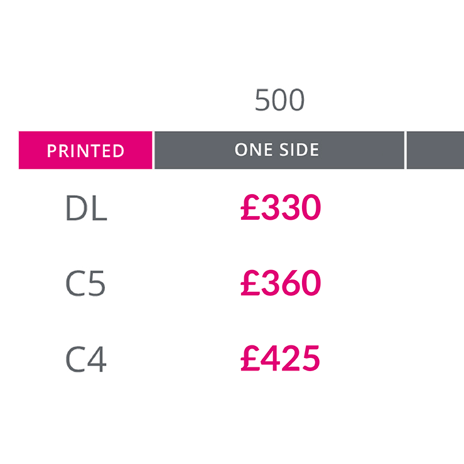Image resolution: width=464 pixels, height=464 pixels.
Task: Select the ONE SIDE column header
Action: (x=279, y=150)
